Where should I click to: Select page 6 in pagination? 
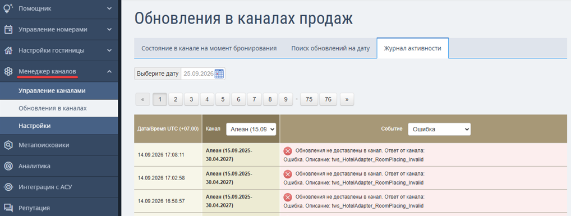pos(238,99)
